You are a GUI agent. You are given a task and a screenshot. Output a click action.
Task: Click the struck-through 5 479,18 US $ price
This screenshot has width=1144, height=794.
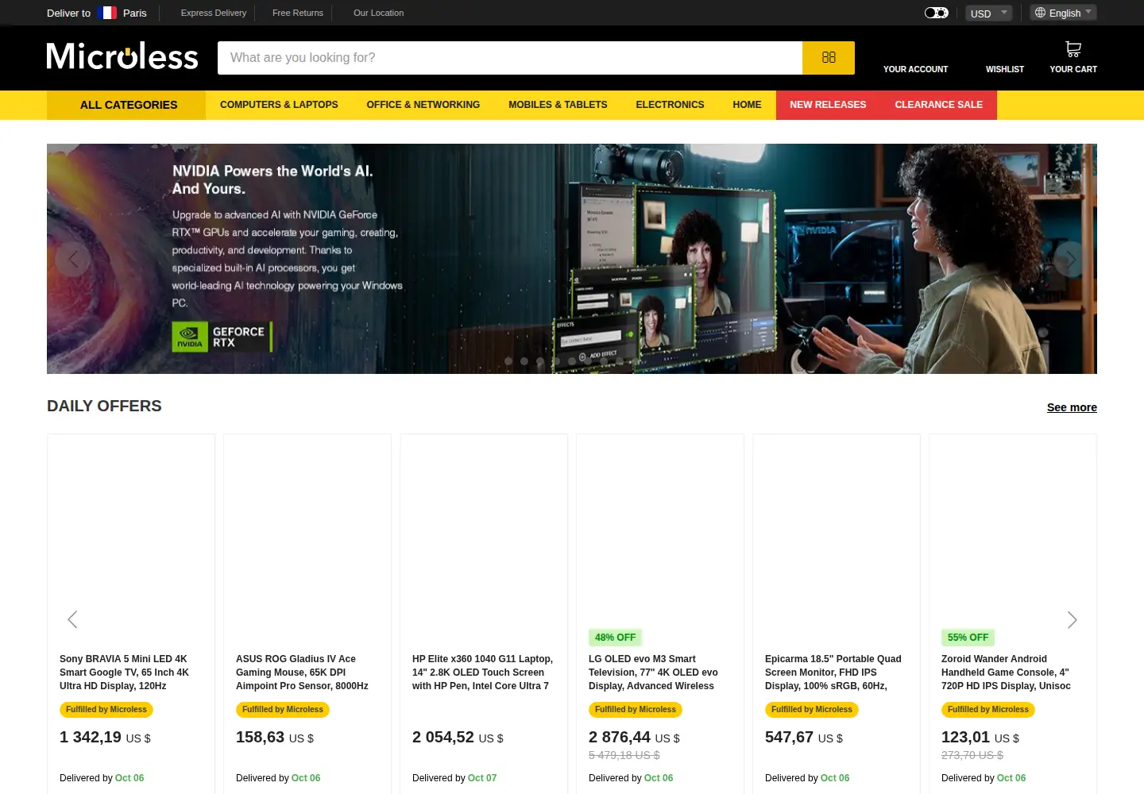pos(624,755)
